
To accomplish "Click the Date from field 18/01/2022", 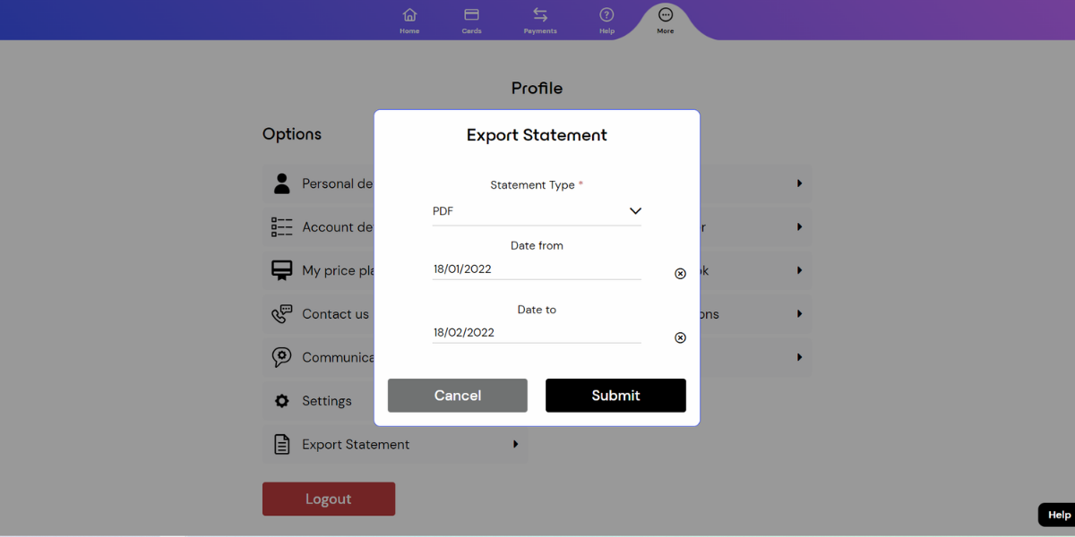I will [537, 268].
